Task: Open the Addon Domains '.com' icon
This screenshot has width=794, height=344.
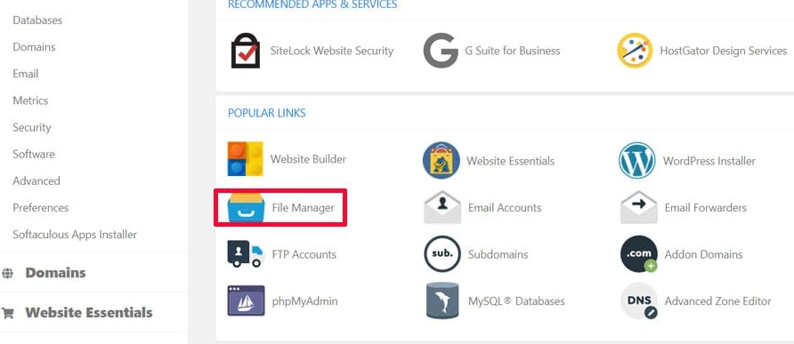Action: click(x=639, y=254)
